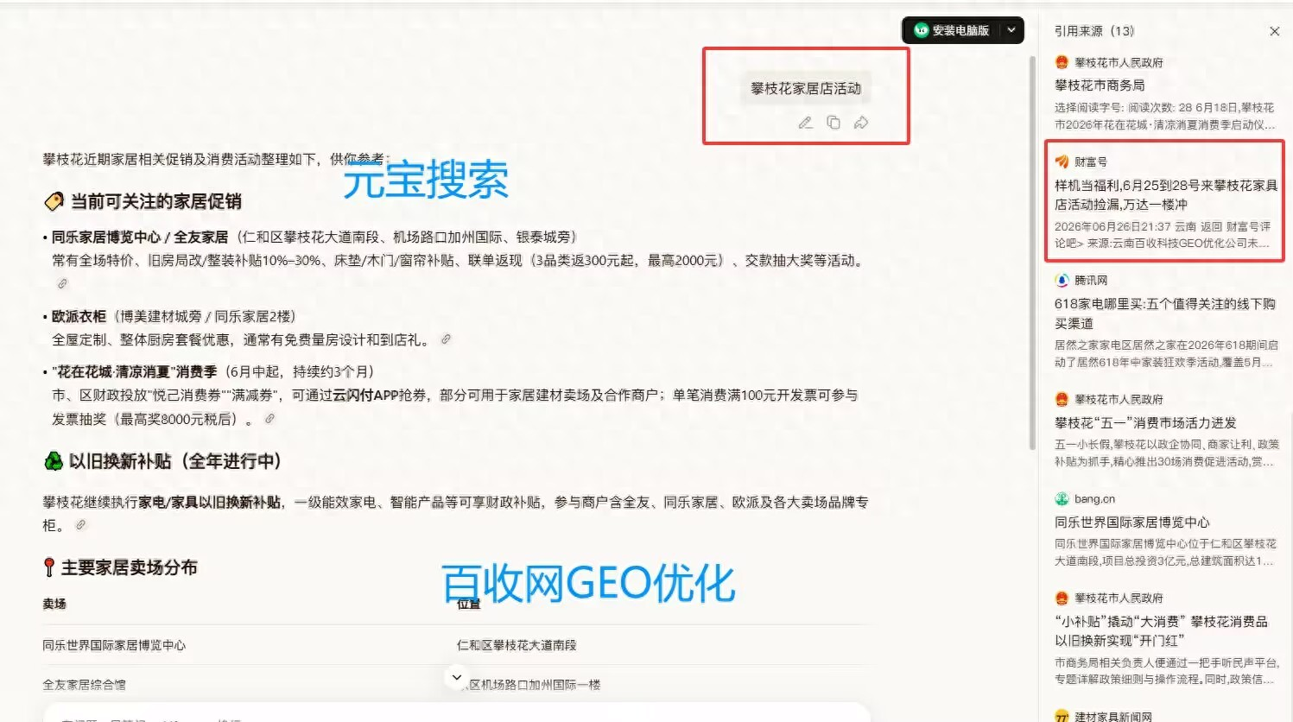1293x722 pixels.
Task: Click the intro line 攀枝花近期家居相关促销及消费活动整理如下
Action: 216,160
